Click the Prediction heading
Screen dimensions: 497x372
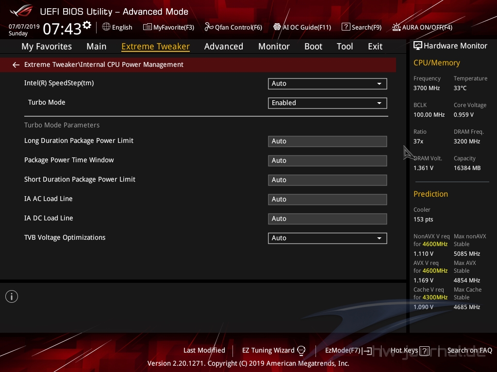[431, 194]
